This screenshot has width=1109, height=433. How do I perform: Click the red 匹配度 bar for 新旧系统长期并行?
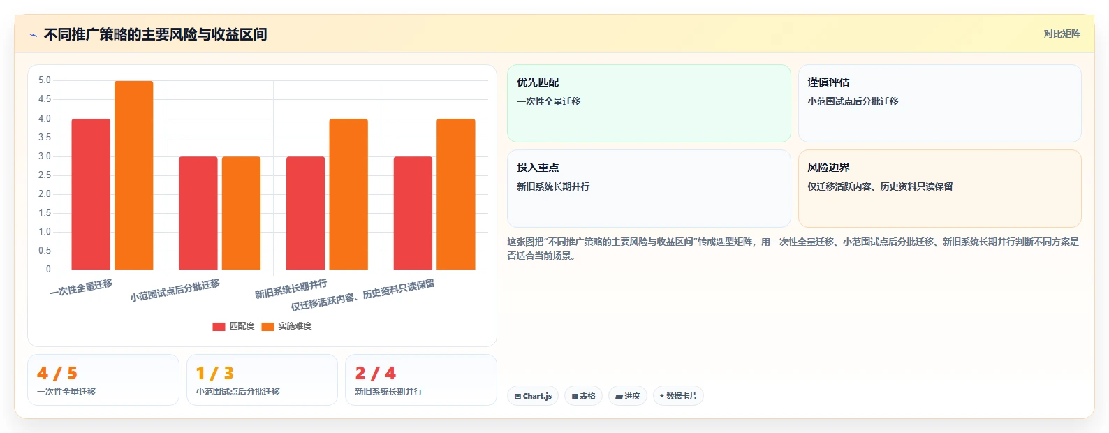tap(306, 213)
